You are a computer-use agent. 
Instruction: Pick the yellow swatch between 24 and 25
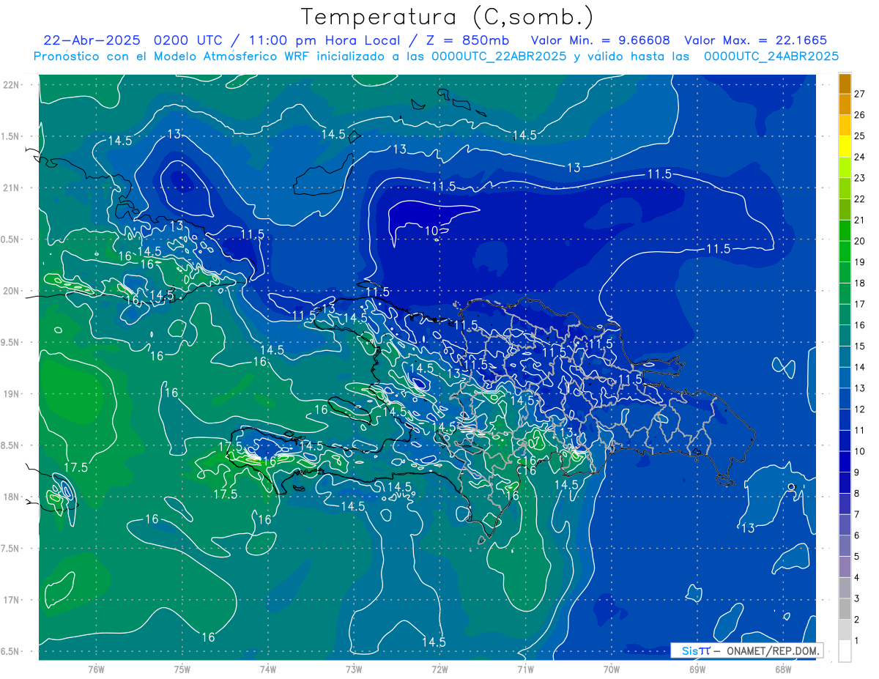pyautogui.click(x=845, y=146)
